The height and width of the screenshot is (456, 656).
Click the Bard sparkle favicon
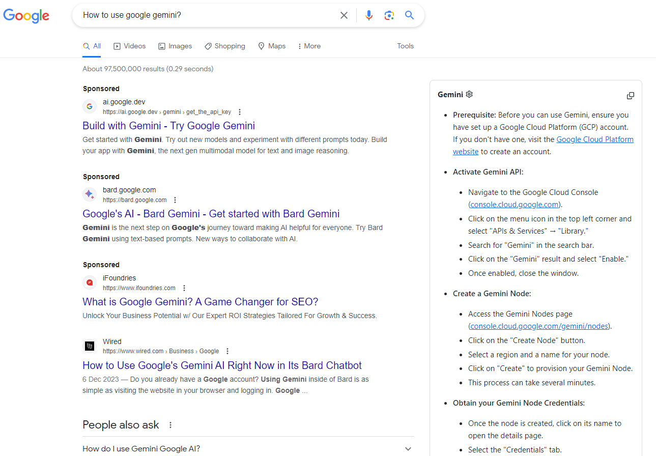point(90,194)
